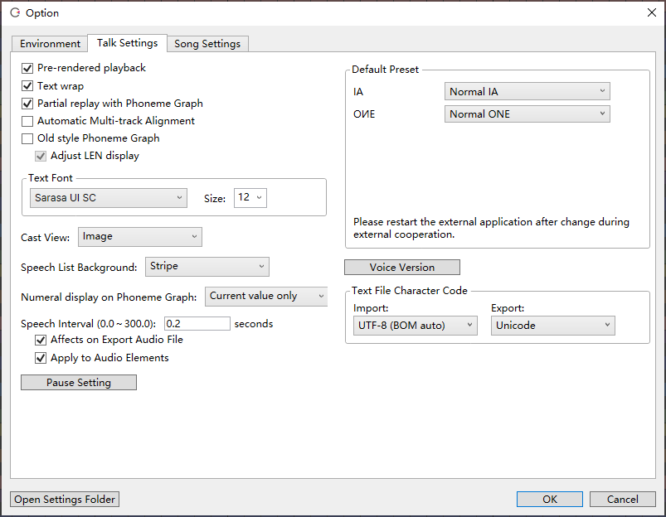Uncheck Partial replay with Phoneme Graph
This screenshot has width=666, height=517.
[27, 104]
